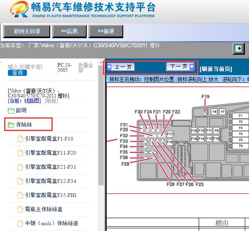The width and height of the screenshot is (249, 231).
Task: Click the keyword search input field
Action: point(25,67)
